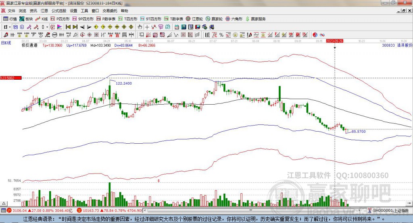This screenshot has width=413, height=223.
Task: Open the 江恩 menu
Action: click(44, 11)
